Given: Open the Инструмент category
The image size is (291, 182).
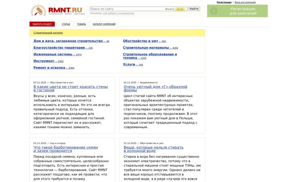Looking at the screenshot, I should [x=48, y=61].
